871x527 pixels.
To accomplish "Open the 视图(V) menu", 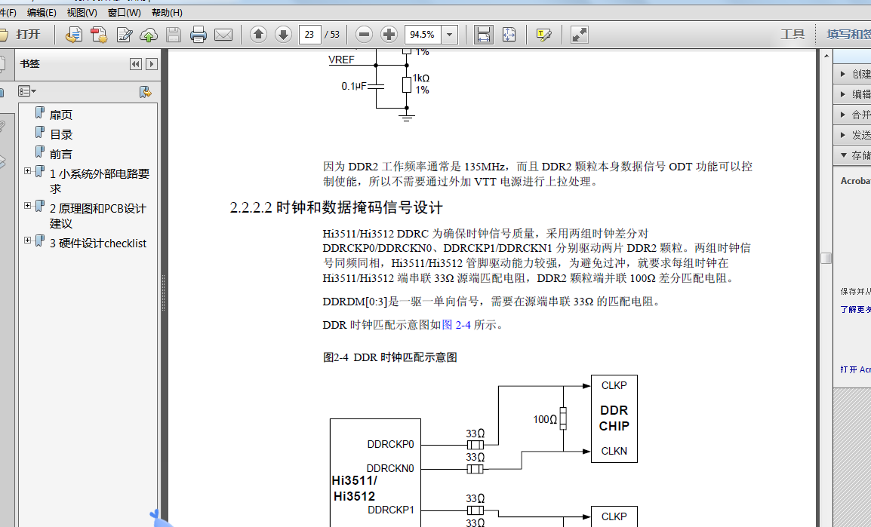I will click(x=82, y=12).
